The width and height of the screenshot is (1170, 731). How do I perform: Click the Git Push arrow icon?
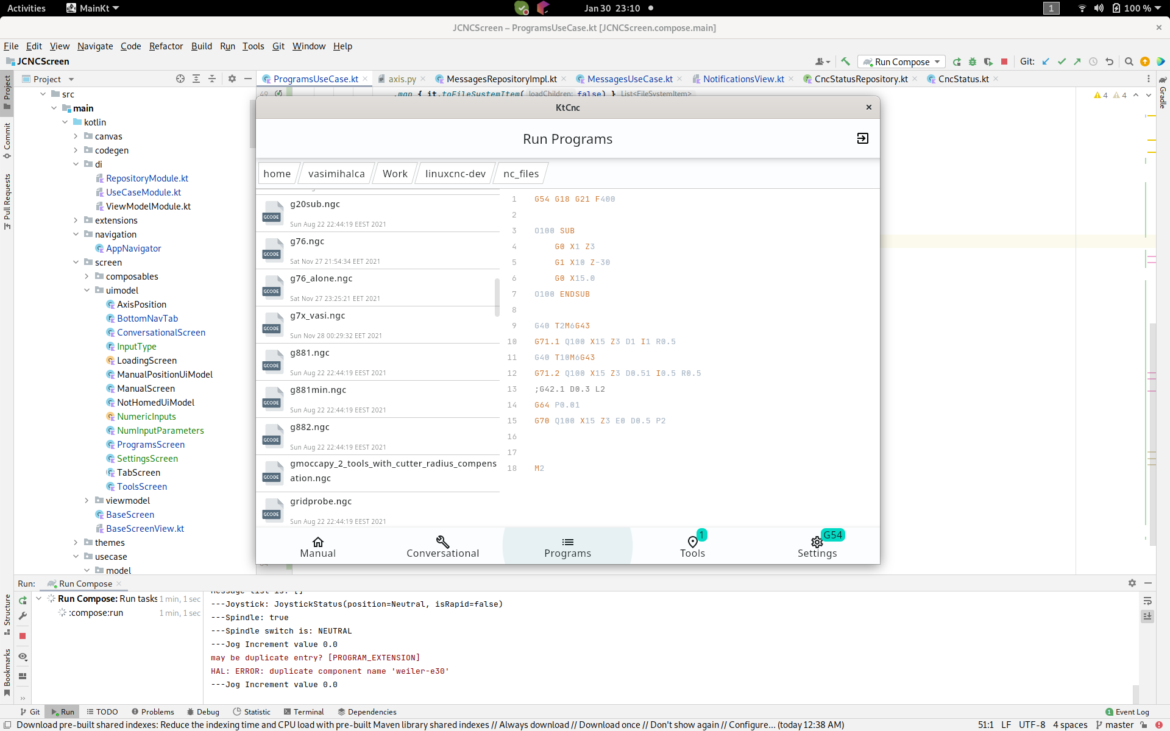(x=1077, y=62)
